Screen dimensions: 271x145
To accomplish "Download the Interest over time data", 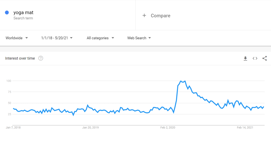I will pyautogui.click(x=245, y=58).
